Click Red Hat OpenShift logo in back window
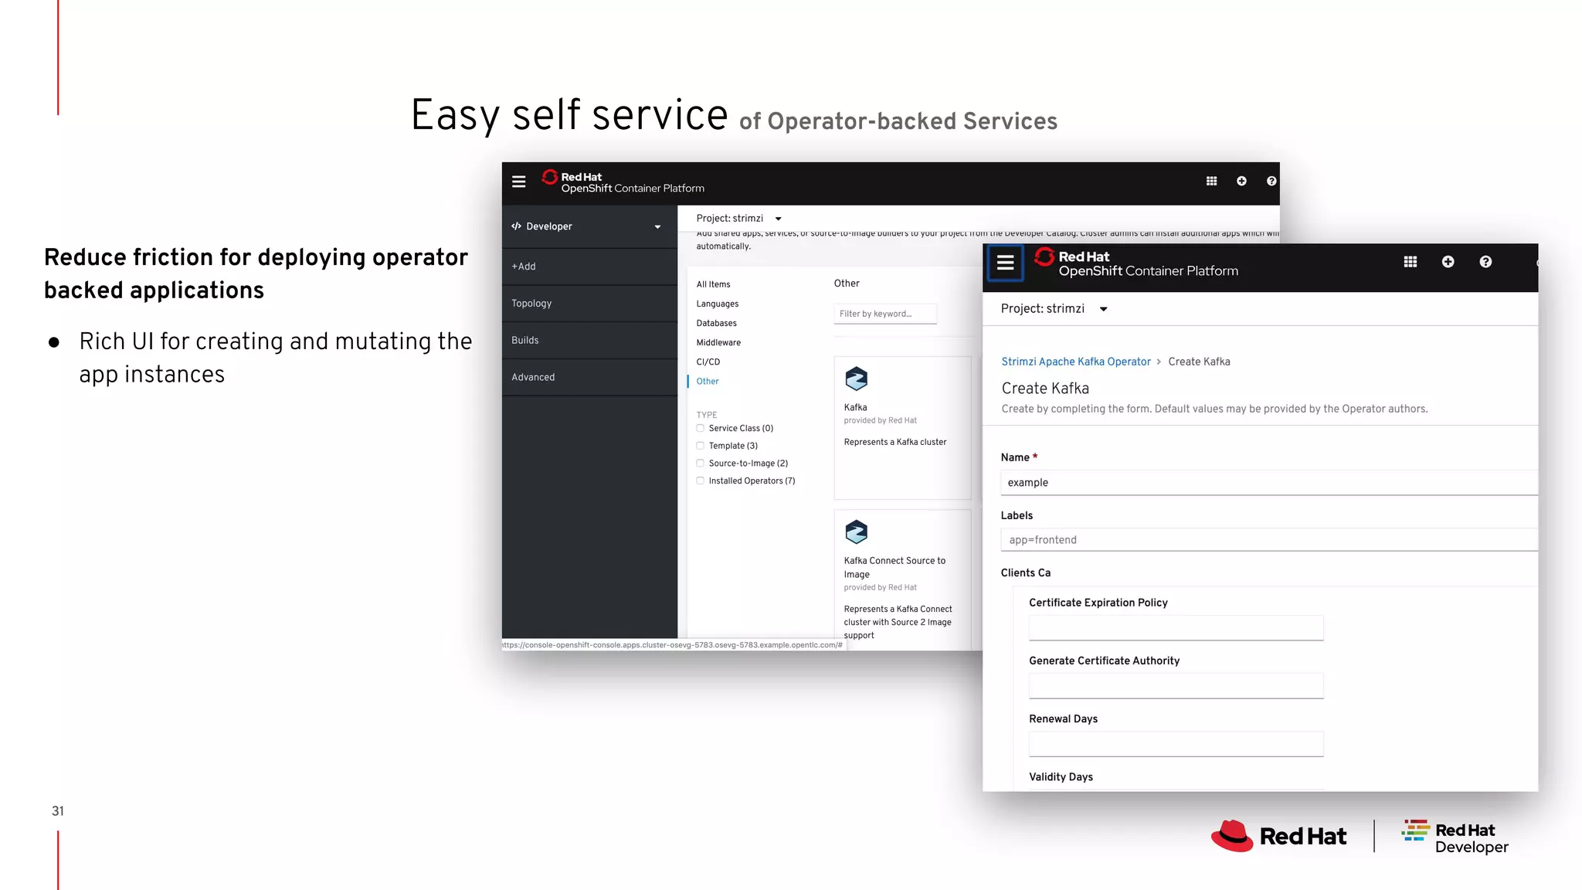The height and width of the screenshot is (890, 1582). 623,182
